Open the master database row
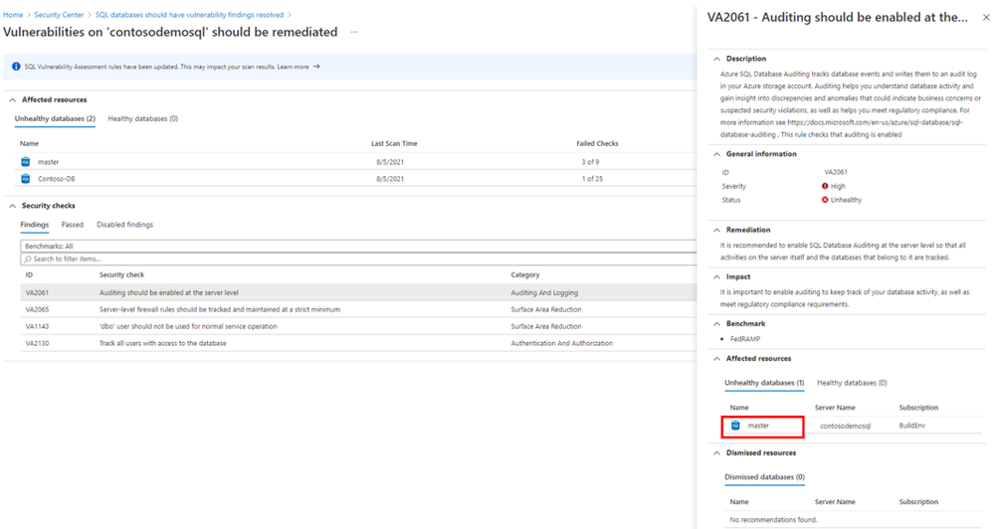The image size is (994, 529). click(x=355, y=162)
